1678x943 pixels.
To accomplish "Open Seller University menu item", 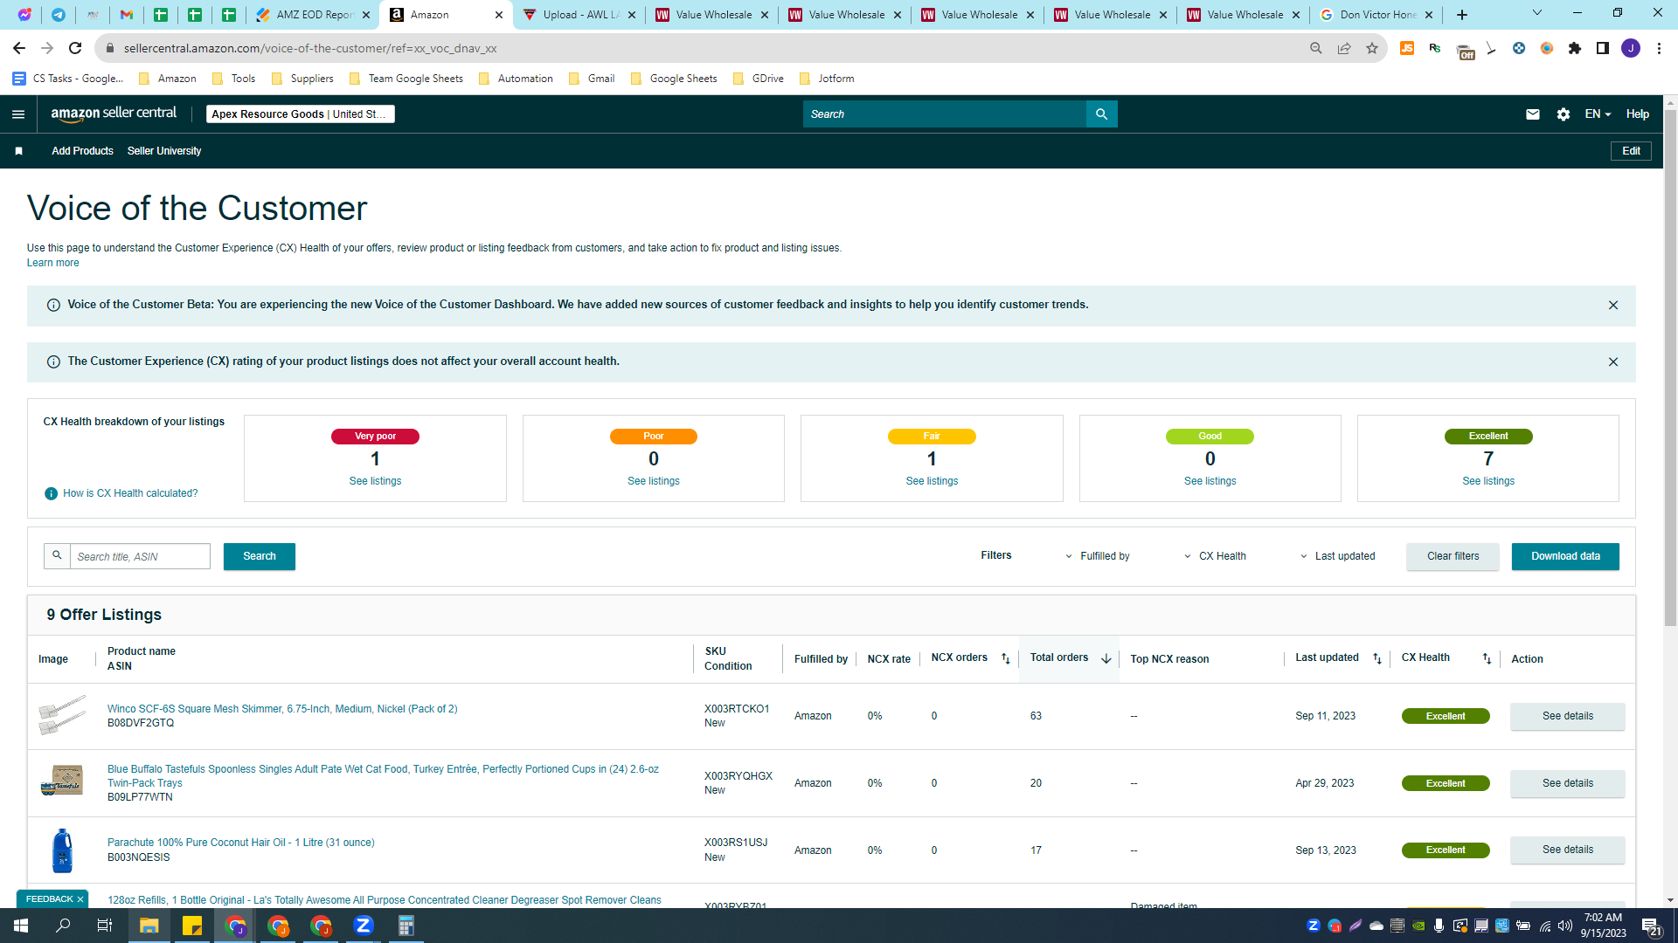I will (x=164, y=151).
